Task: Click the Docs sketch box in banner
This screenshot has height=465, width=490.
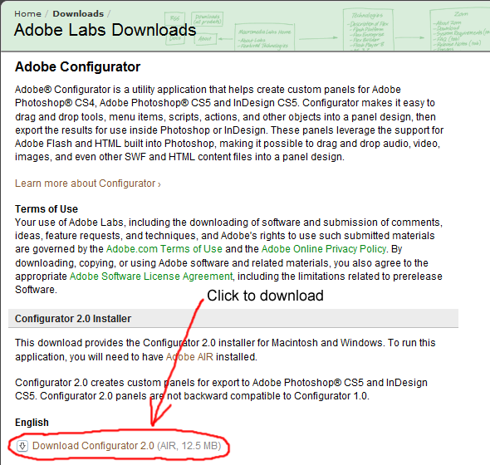Action: pyautogui.click(x=175, y=39)
